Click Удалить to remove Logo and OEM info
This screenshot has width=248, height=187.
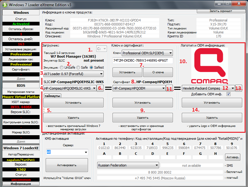coord(212,117)
